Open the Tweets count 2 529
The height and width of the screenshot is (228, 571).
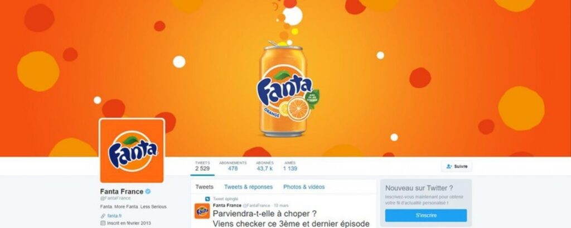(202, 166)
